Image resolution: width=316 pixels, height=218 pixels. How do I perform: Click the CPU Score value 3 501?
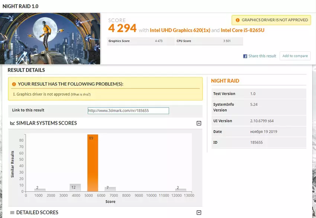(227, 41)
